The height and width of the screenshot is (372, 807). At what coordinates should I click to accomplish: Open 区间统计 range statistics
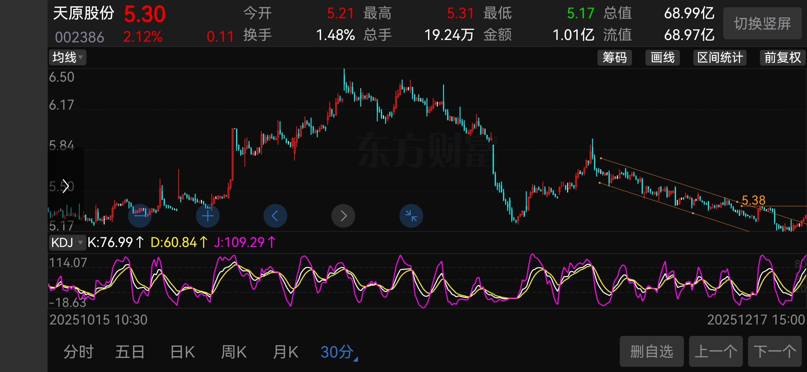tap(720, 58)
